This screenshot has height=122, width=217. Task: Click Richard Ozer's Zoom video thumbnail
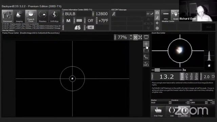pyautogui.click(x=198, y=11)
